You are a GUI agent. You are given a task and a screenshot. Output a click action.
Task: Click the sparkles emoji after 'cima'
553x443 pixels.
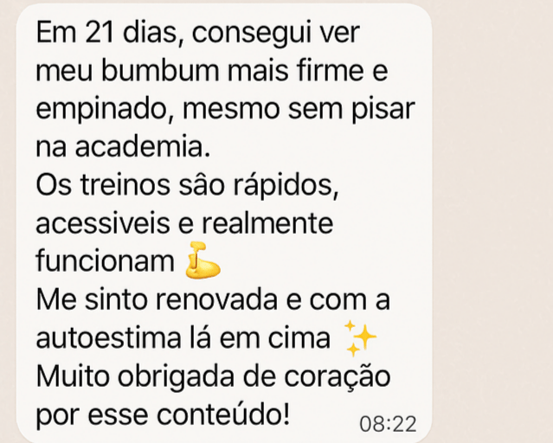(360, 338)
